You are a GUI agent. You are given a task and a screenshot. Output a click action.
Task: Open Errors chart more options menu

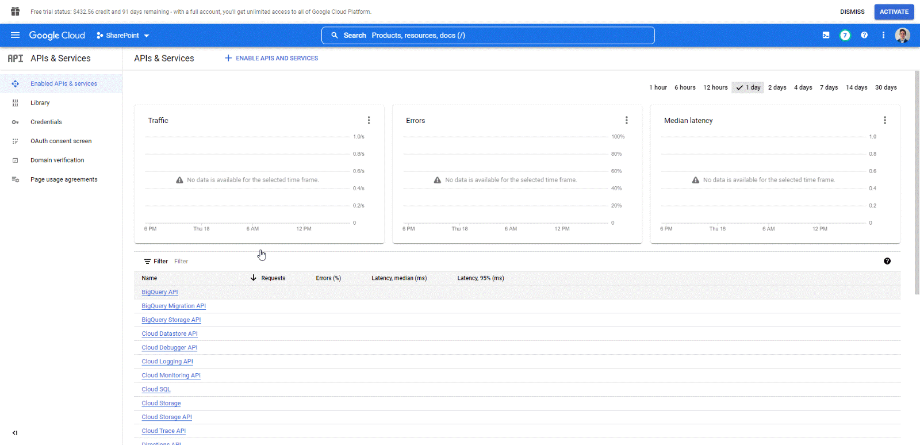(x=626, y=120)
